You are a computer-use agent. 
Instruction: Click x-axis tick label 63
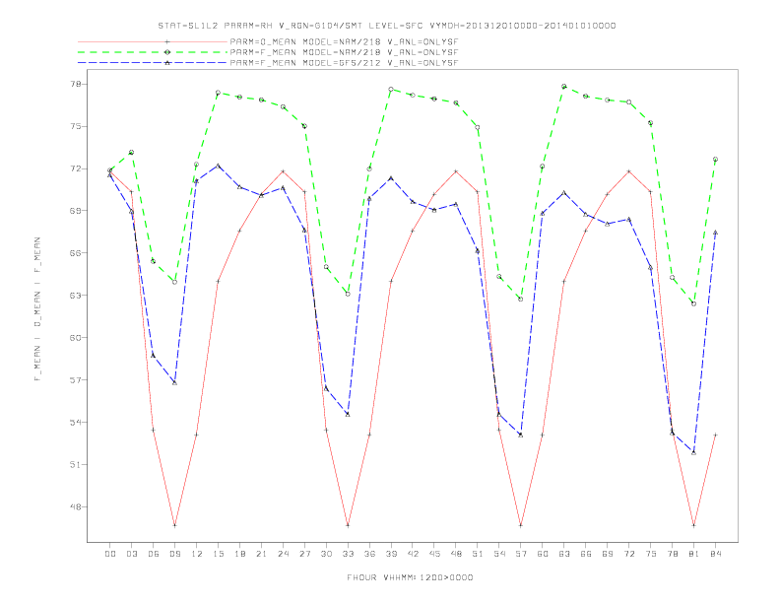click(564, 554)
